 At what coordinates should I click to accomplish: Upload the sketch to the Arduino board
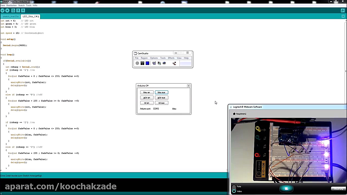[x=7, y=10]
